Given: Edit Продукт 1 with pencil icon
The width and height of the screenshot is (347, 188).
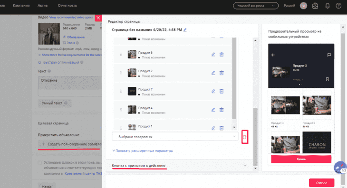Looking at the screenshot, I should click(213, 128).
